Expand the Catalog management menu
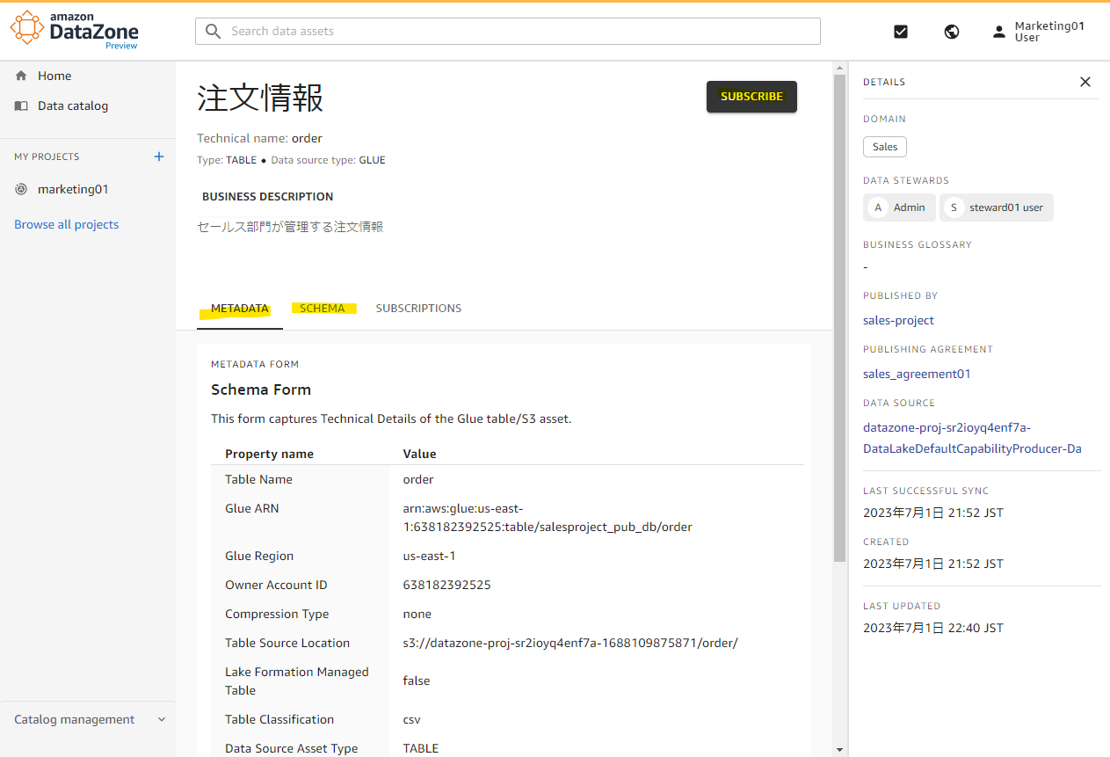This screenshot has height=757, width=1110. [x=87, y=719]
